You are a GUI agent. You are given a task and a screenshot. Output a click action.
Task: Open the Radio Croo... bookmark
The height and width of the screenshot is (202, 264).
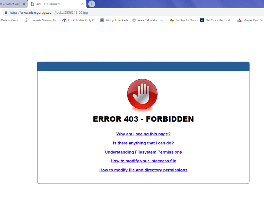10,20
